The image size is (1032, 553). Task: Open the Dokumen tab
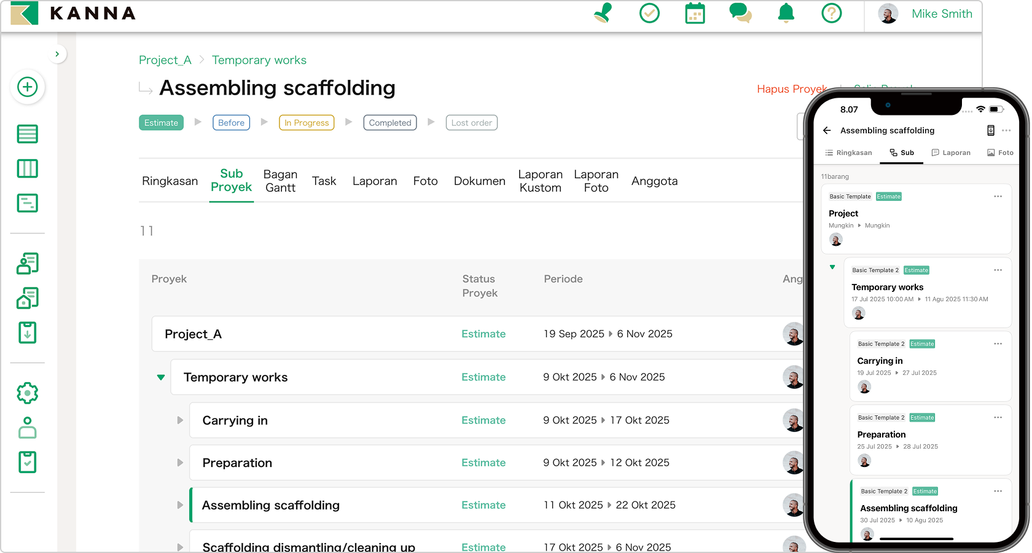479,181
